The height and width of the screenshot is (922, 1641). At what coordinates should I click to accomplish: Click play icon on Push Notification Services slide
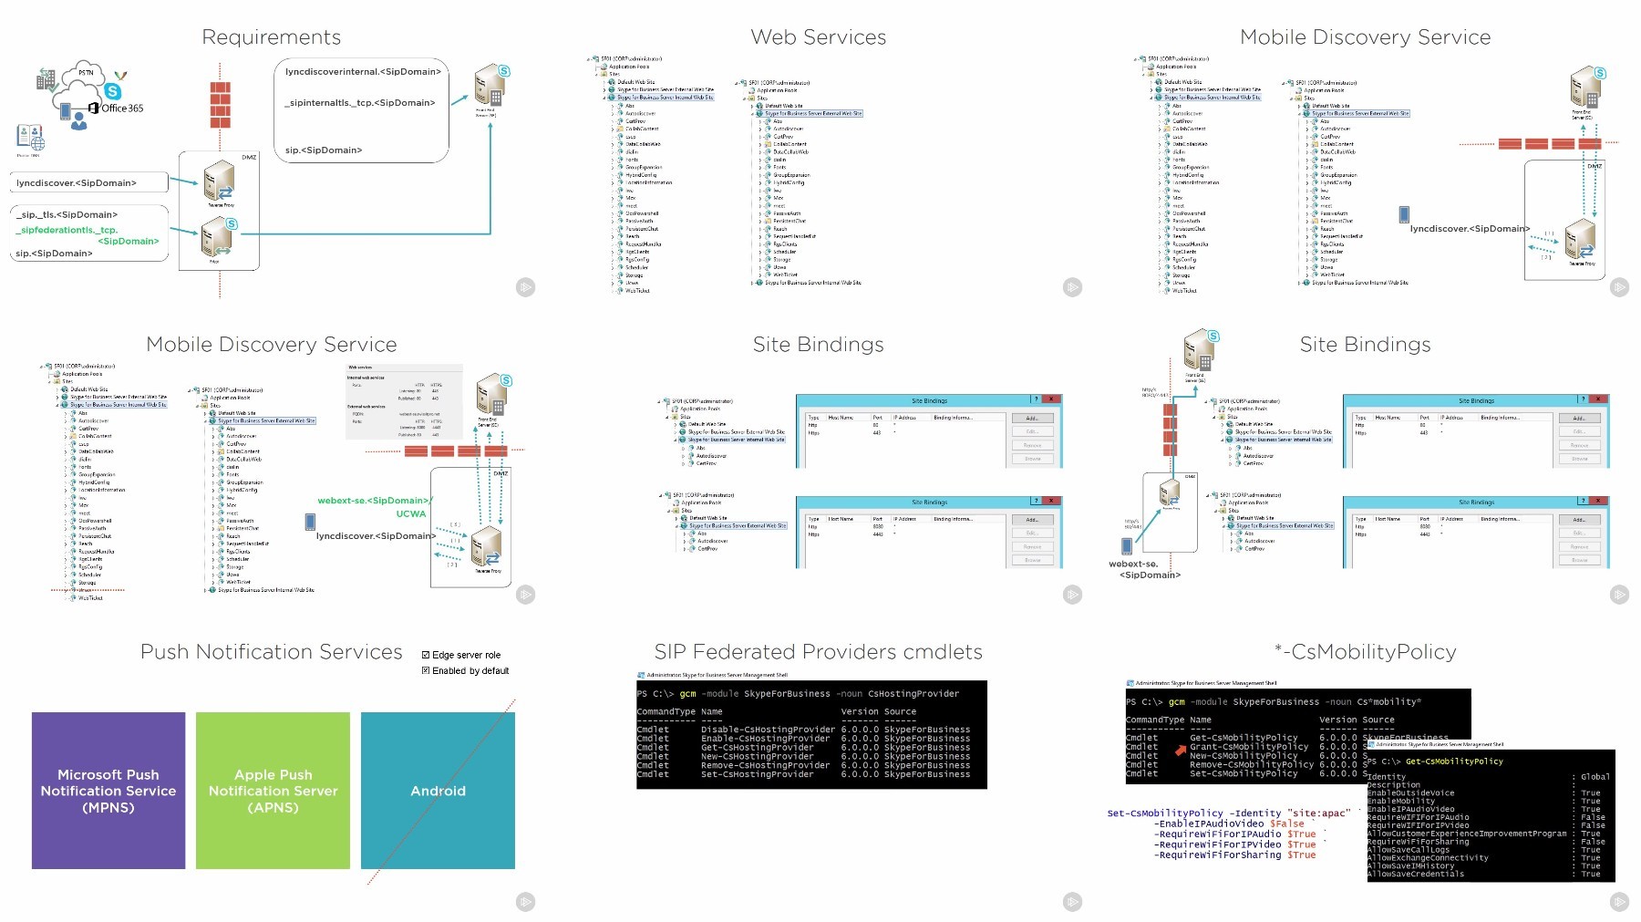pos(526,902)
